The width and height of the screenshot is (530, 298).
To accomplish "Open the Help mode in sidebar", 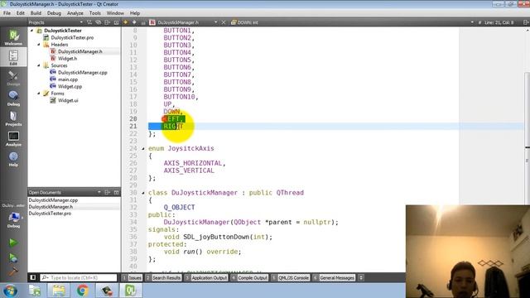I will point(13,159).
